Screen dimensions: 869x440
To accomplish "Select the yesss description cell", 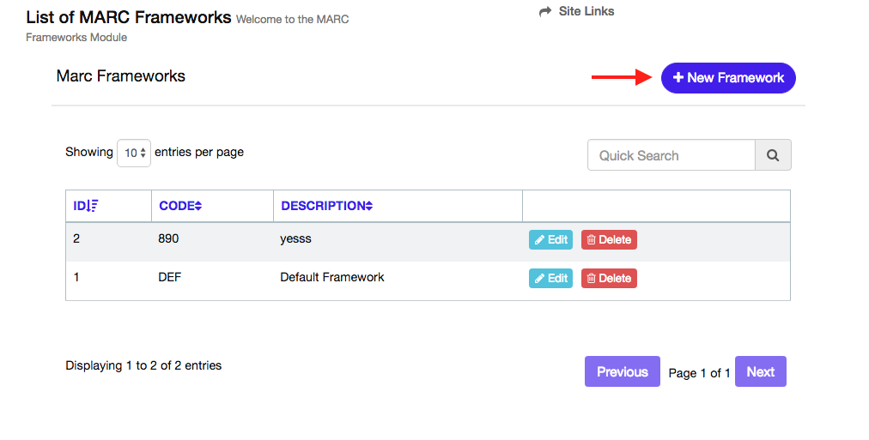I will [x=296, y=239].
